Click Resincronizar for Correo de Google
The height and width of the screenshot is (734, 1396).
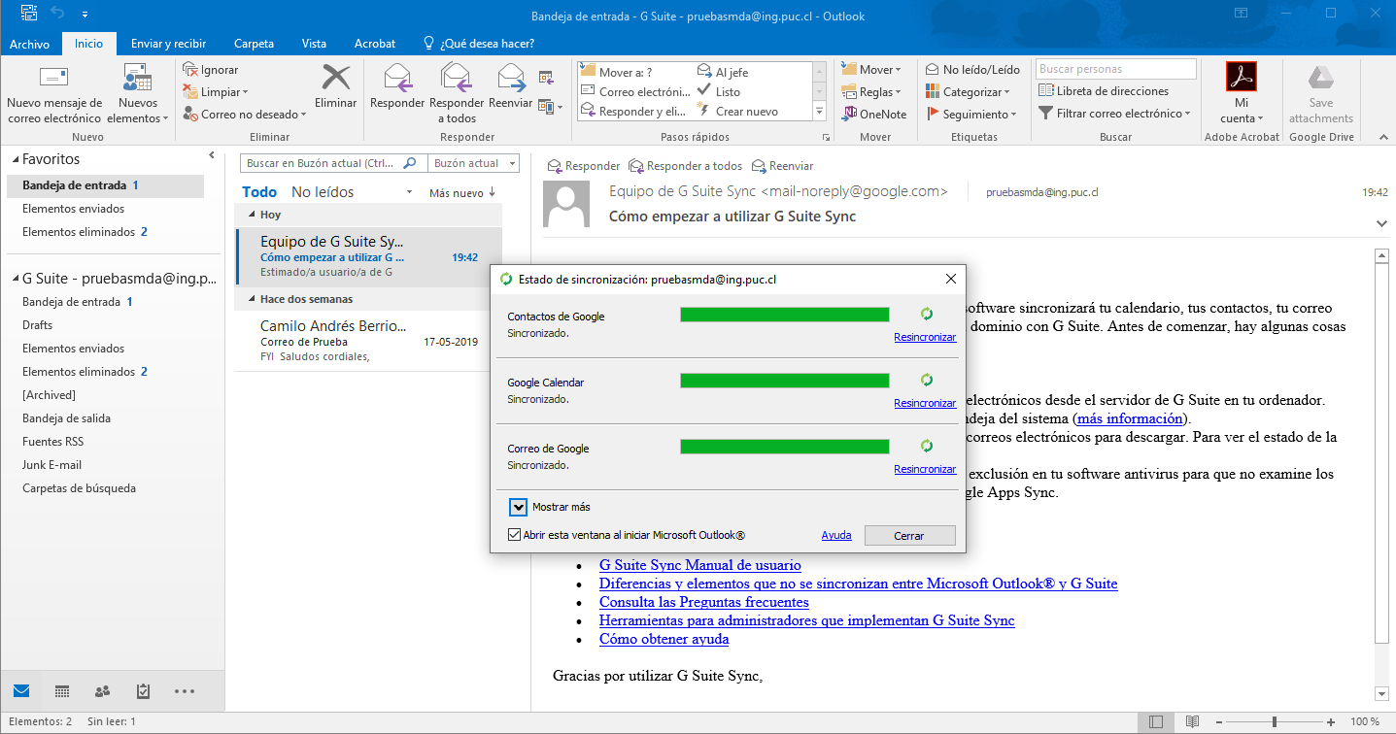click(925, 469)
